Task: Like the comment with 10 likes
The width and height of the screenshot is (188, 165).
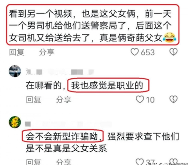Action: pos(140,99)
